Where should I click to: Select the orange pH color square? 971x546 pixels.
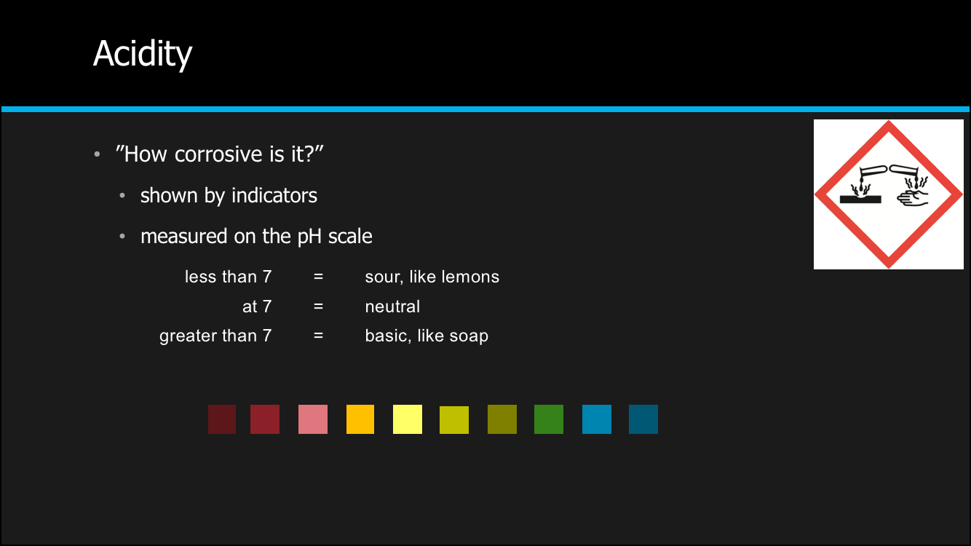pyautogui.click(x=360, y=419)
